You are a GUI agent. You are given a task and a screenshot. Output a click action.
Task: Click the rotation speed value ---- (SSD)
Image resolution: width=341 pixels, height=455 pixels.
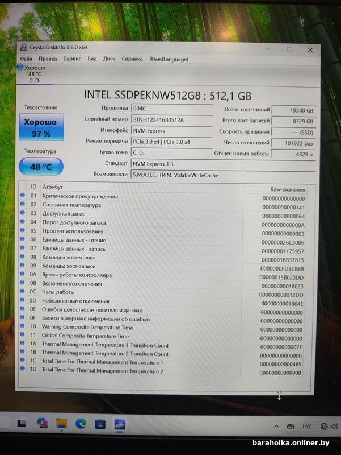[x=293, y=133]
